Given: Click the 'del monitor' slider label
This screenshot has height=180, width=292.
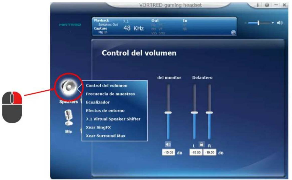Looking at the screenshot, I should click(169, 78).
